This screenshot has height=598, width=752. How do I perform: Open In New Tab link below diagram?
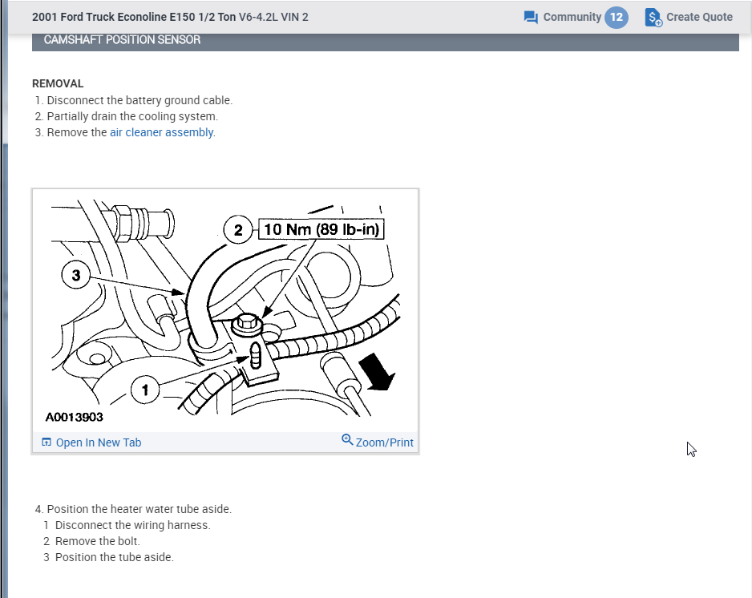pos(99,442)
